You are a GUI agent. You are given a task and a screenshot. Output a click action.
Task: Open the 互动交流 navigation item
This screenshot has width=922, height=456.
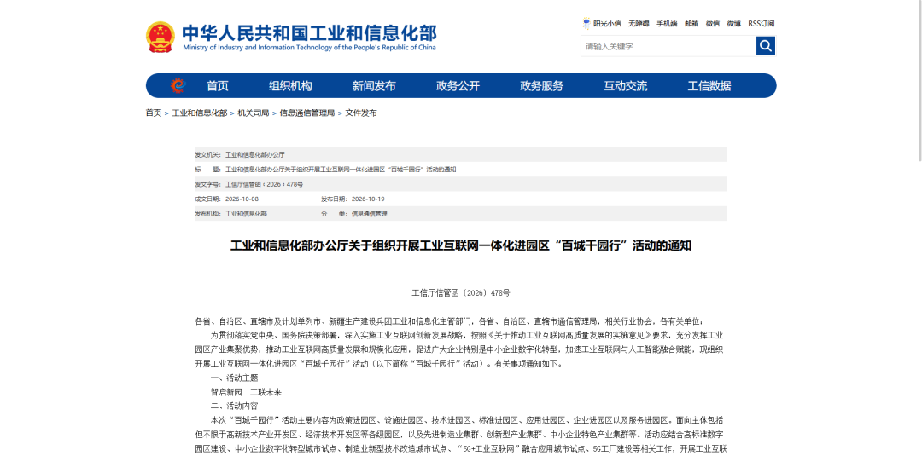(x=626, y=86)
